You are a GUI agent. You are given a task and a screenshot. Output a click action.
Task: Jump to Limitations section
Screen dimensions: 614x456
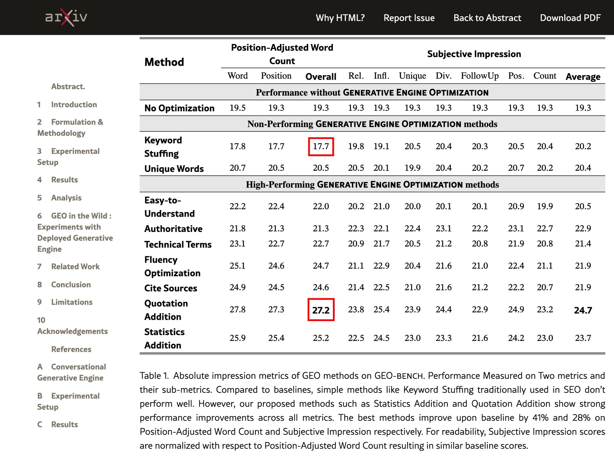click(x=65, y=302)
